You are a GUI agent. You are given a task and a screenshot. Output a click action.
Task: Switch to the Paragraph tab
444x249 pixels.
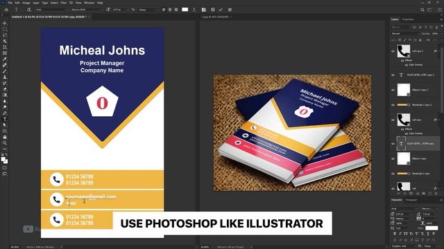point(411,200)
